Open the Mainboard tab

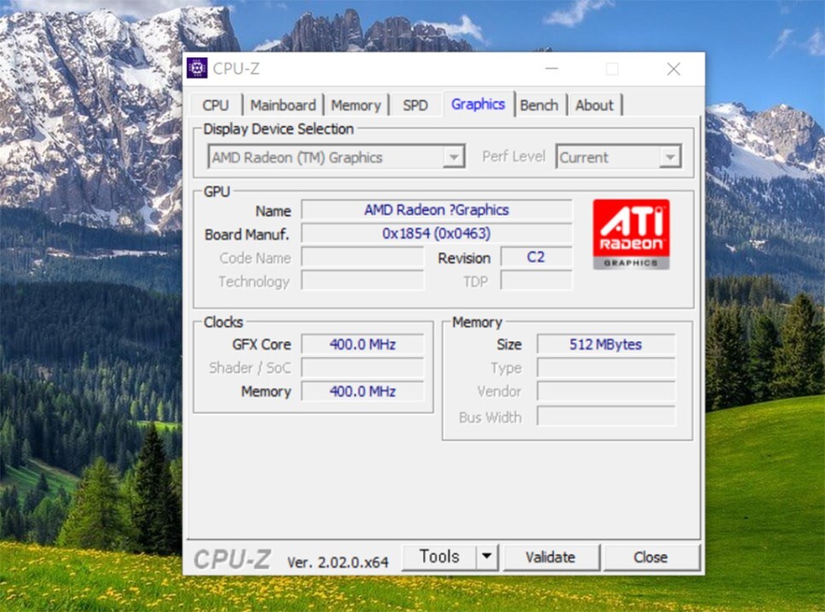tap(283, 105)
